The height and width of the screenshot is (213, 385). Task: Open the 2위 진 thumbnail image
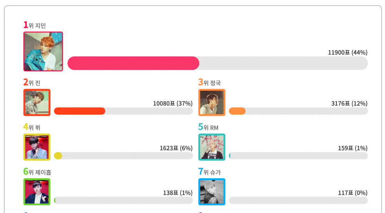37,103
